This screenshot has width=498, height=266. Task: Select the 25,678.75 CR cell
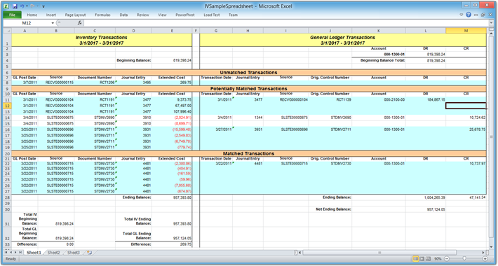pyautogui.click(x=466, y=129)
